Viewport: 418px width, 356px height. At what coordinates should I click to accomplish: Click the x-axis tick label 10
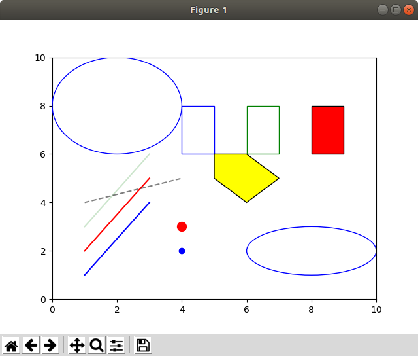point(376,310)
